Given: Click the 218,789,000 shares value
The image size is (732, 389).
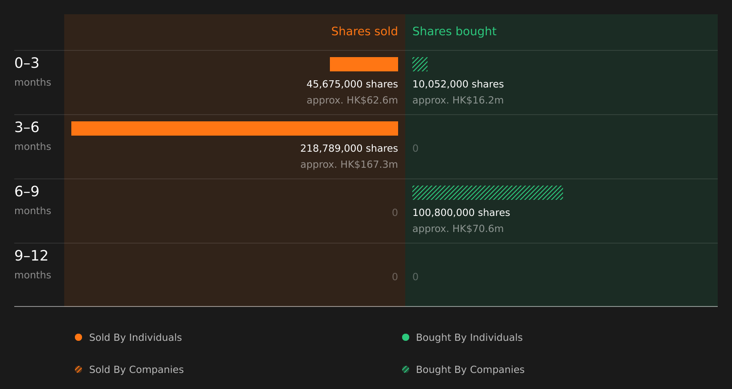Looking at the screenshot, I should tap(349, 148).
